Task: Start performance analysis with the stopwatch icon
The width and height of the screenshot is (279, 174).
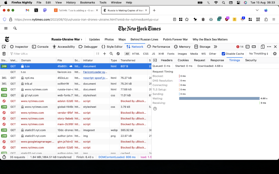Action: [x=4, y=157]
